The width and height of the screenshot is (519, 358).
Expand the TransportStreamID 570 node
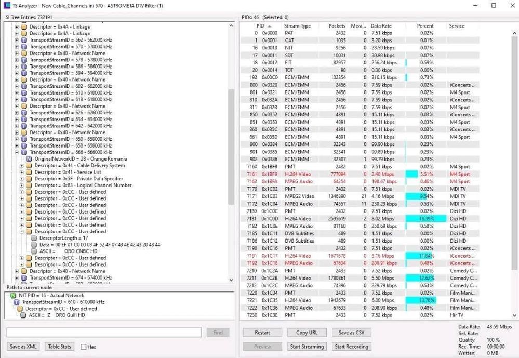(17, 46)
